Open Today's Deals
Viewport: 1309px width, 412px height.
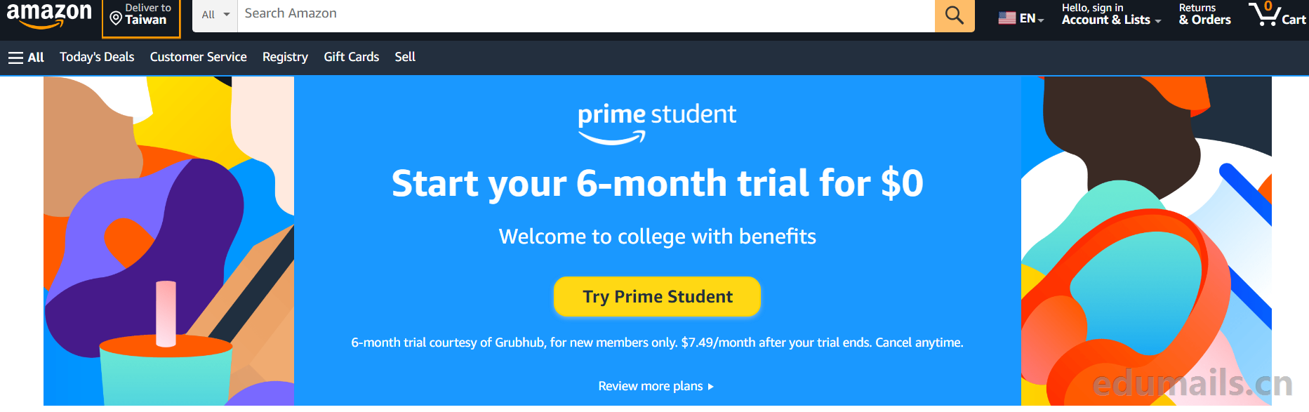96,57
